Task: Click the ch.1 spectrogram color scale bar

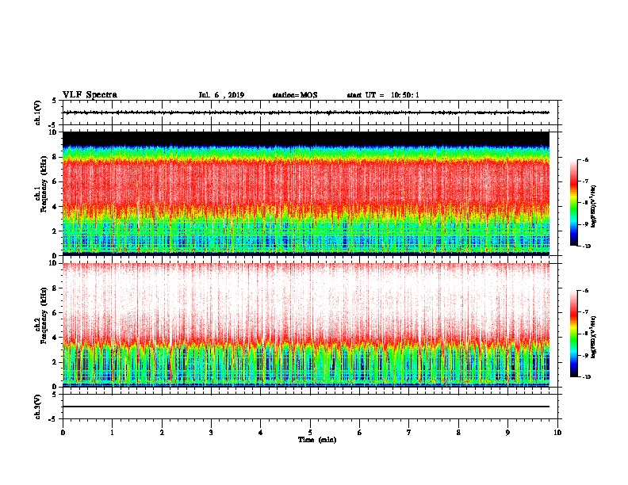Action: click(574, 203)
